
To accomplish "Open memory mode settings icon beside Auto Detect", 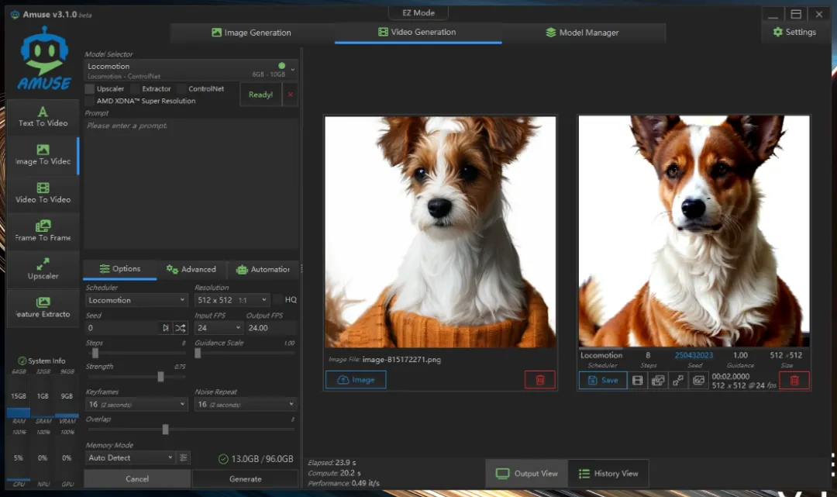I will tap(184, 457).
